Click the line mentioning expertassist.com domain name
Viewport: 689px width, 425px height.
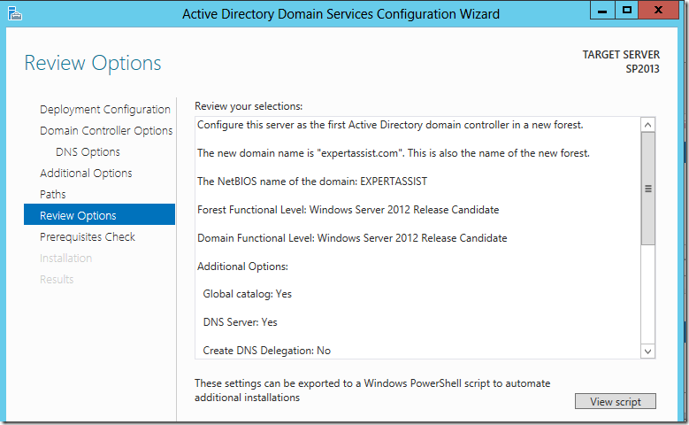(393, 153)
